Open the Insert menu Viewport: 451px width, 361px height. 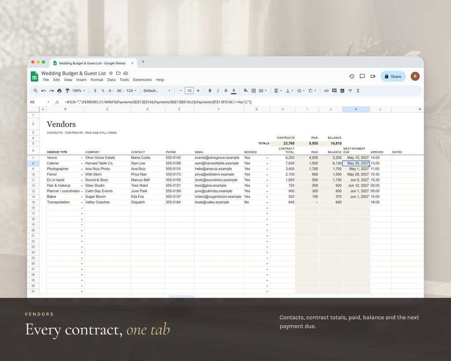(81, 80)
